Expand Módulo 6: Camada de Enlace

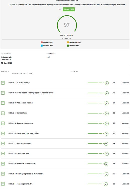tap(3, 133)
